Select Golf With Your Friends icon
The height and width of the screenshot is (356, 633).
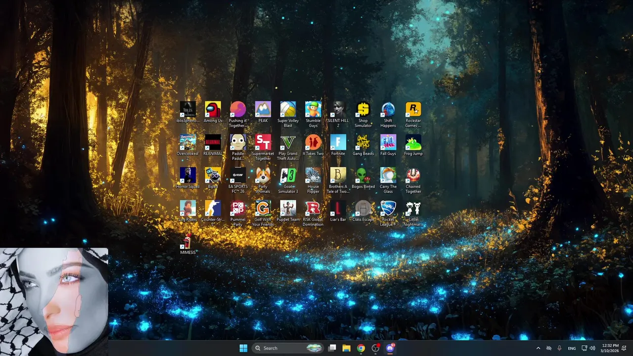pyautogui.click(x=263, y=214)
